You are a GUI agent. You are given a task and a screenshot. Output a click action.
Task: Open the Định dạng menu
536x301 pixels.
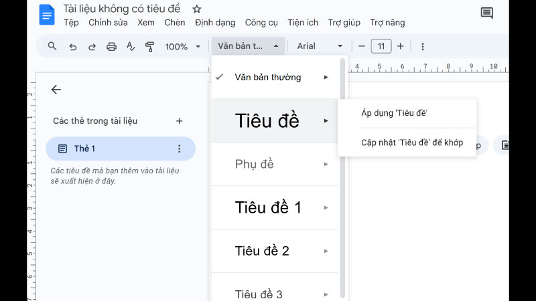(x=215, y=23)
